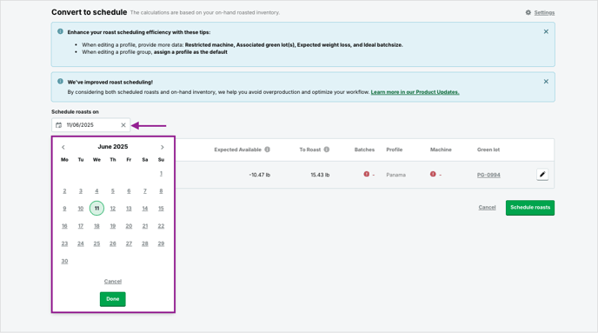
Task: Select June 25 in calendar
Action: (x=96, y=243)
